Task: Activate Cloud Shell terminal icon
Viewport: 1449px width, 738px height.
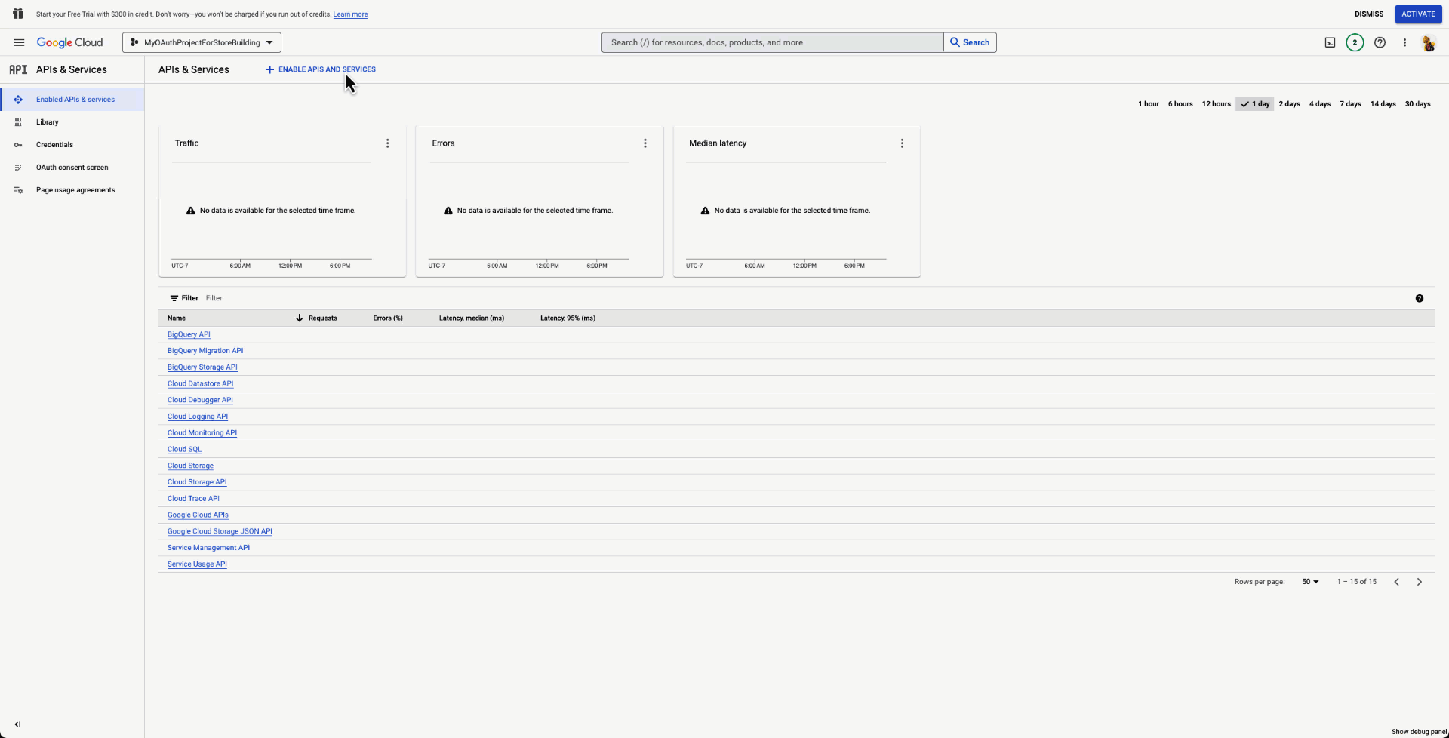Action: [x=1330, y=42]
